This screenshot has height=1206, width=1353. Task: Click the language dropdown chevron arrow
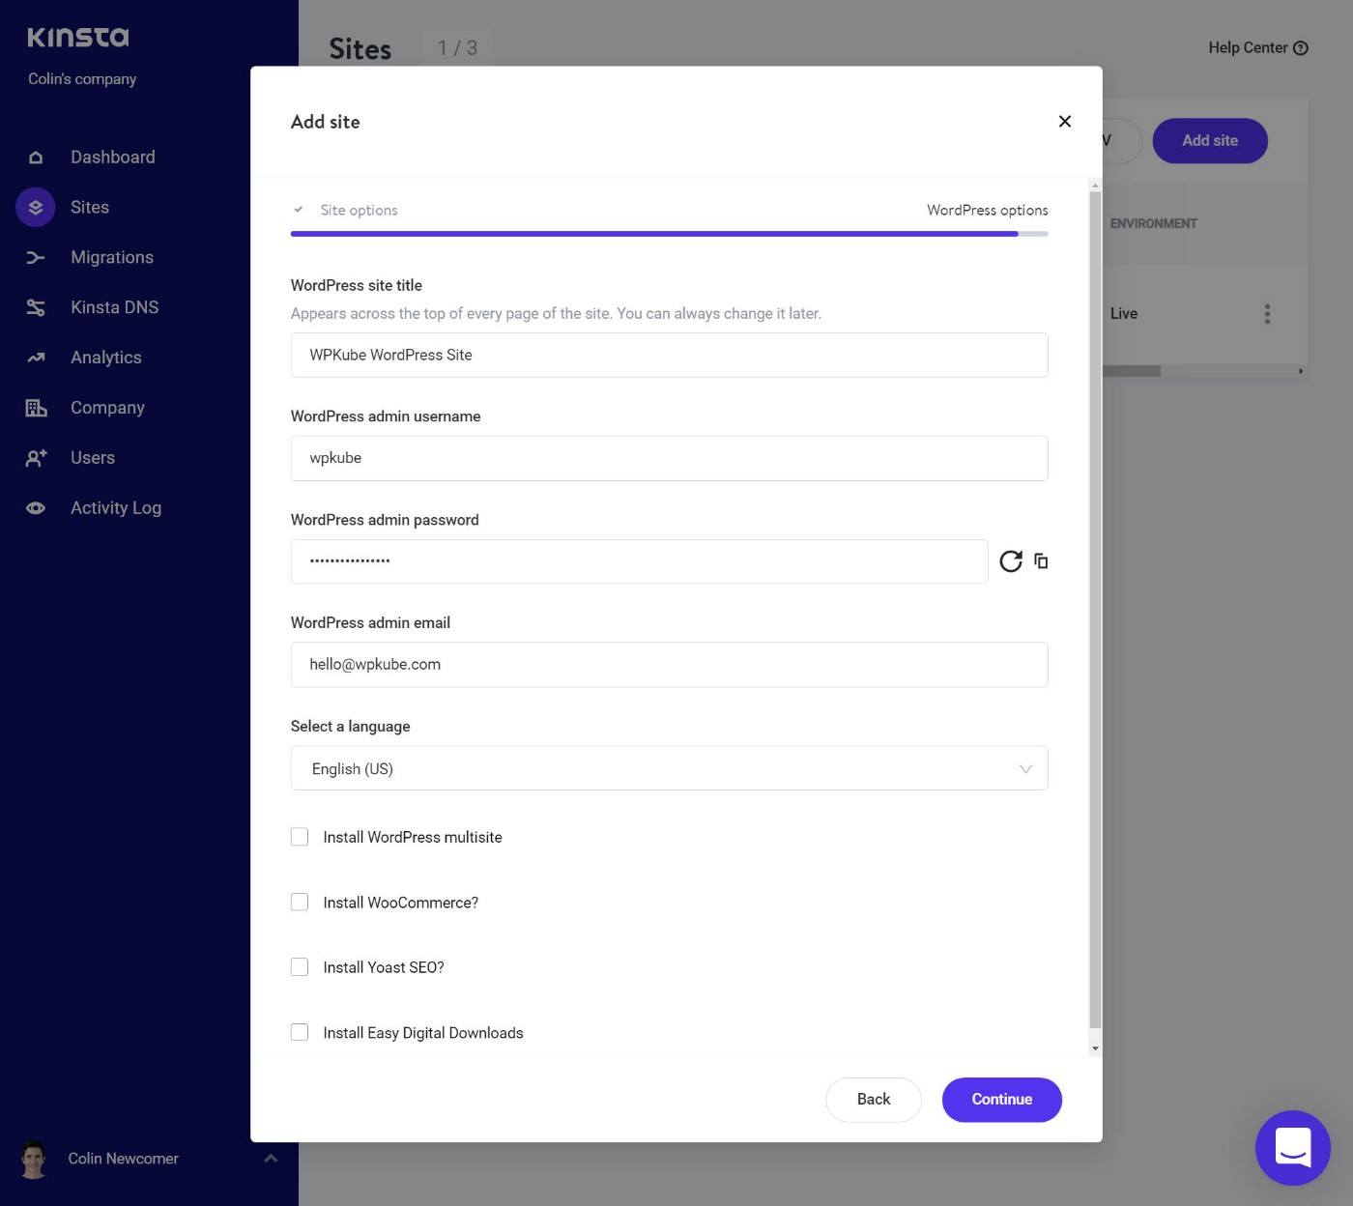tap(1025, 769)
